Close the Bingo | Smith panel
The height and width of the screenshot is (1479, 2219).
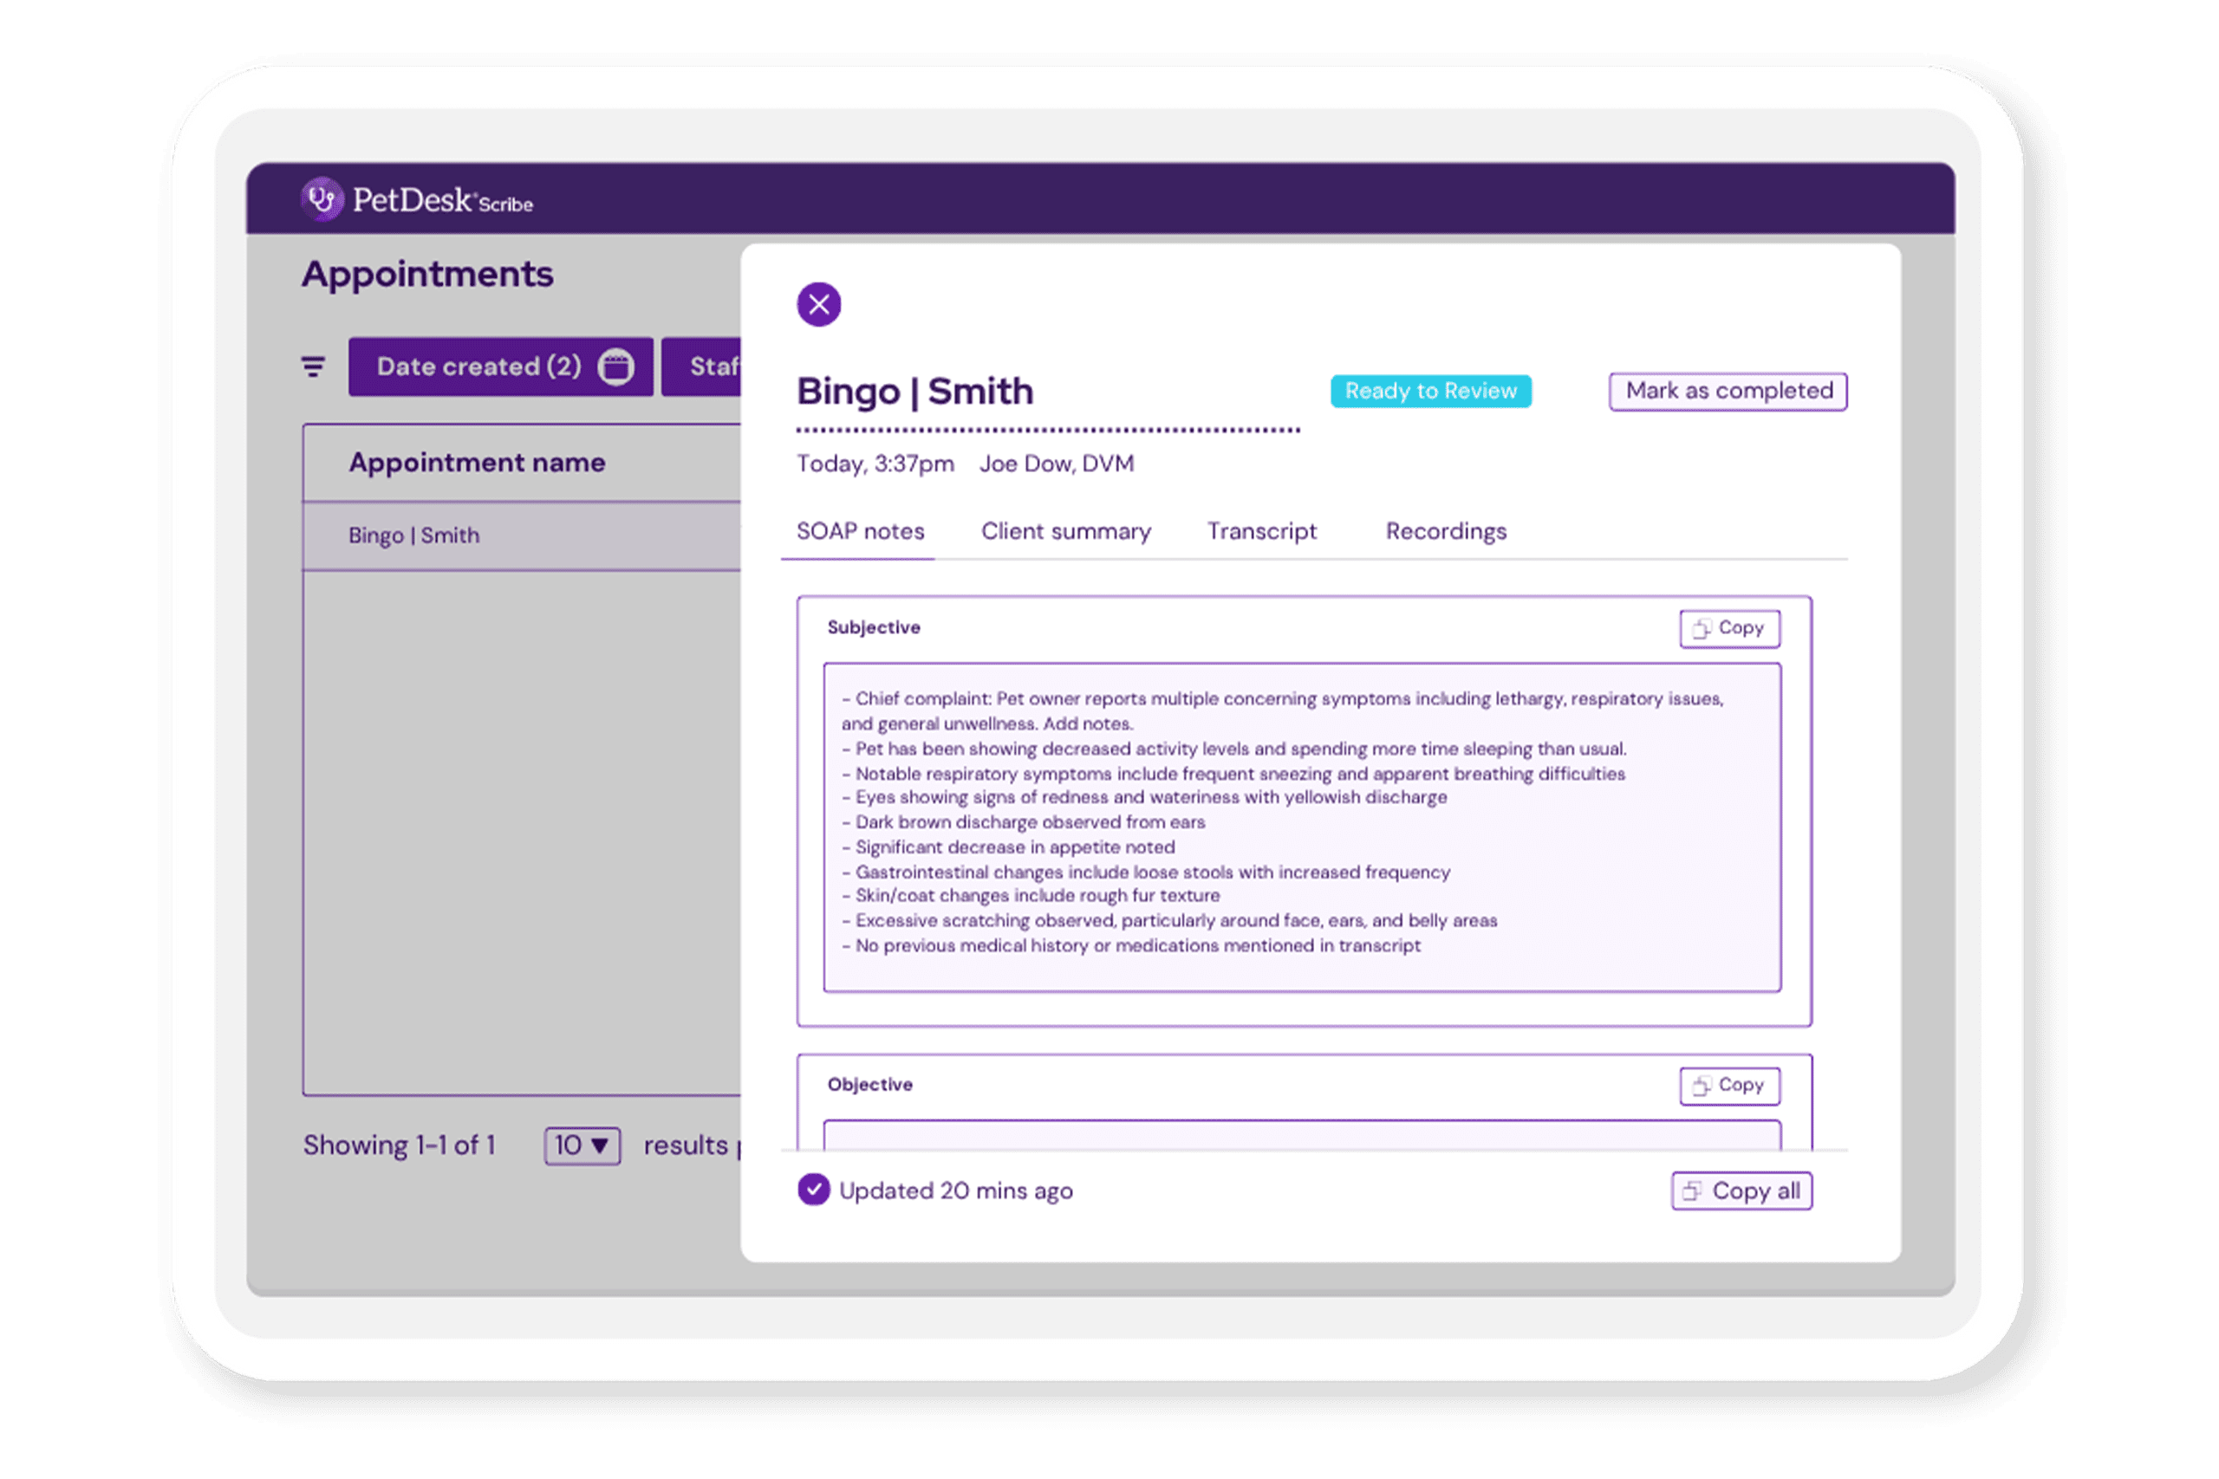(818, 305)
